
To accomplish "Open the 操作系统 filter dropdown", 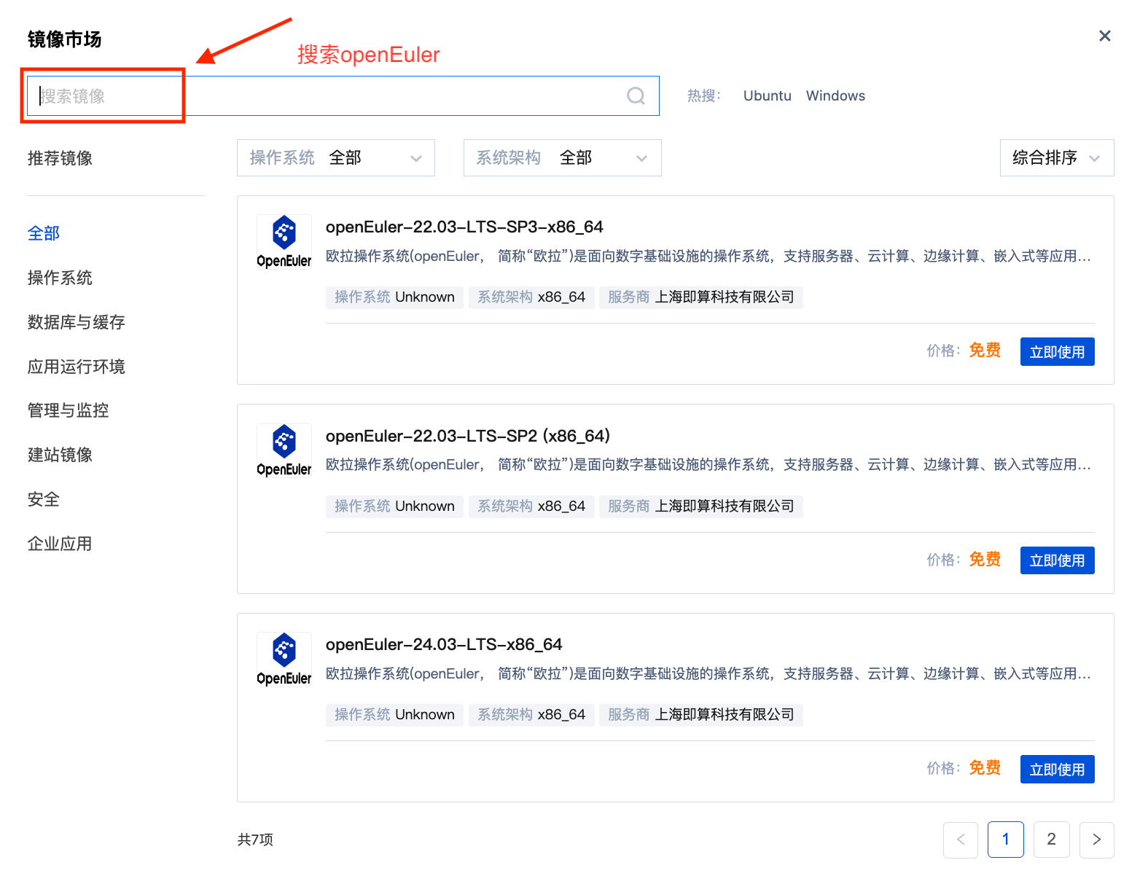I will coord(336,158).
